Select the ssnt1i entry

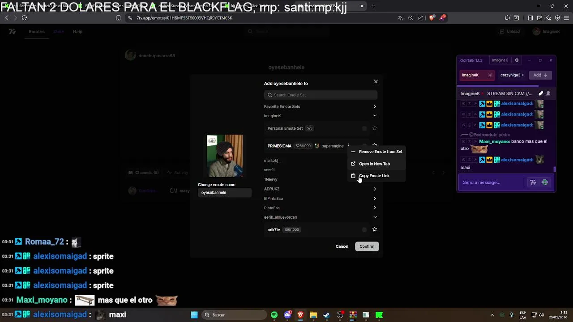coord(269,170)
